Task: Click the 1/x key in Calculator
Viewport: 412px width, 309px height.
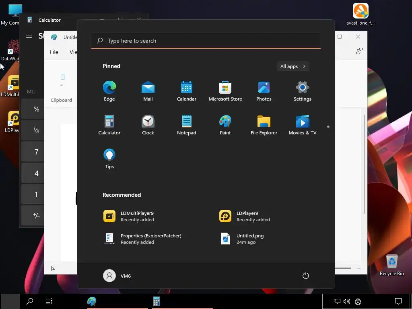Action: coord(33,130)
